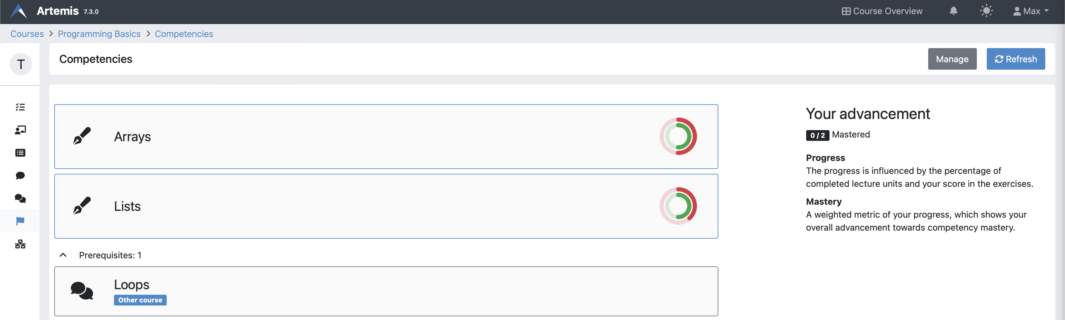Open the Max user account dropdown

[1031, 11]
